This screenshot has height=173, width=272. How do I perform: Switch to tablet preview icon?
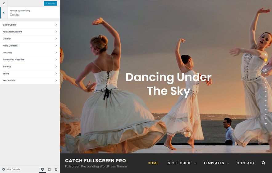(49, 169)
